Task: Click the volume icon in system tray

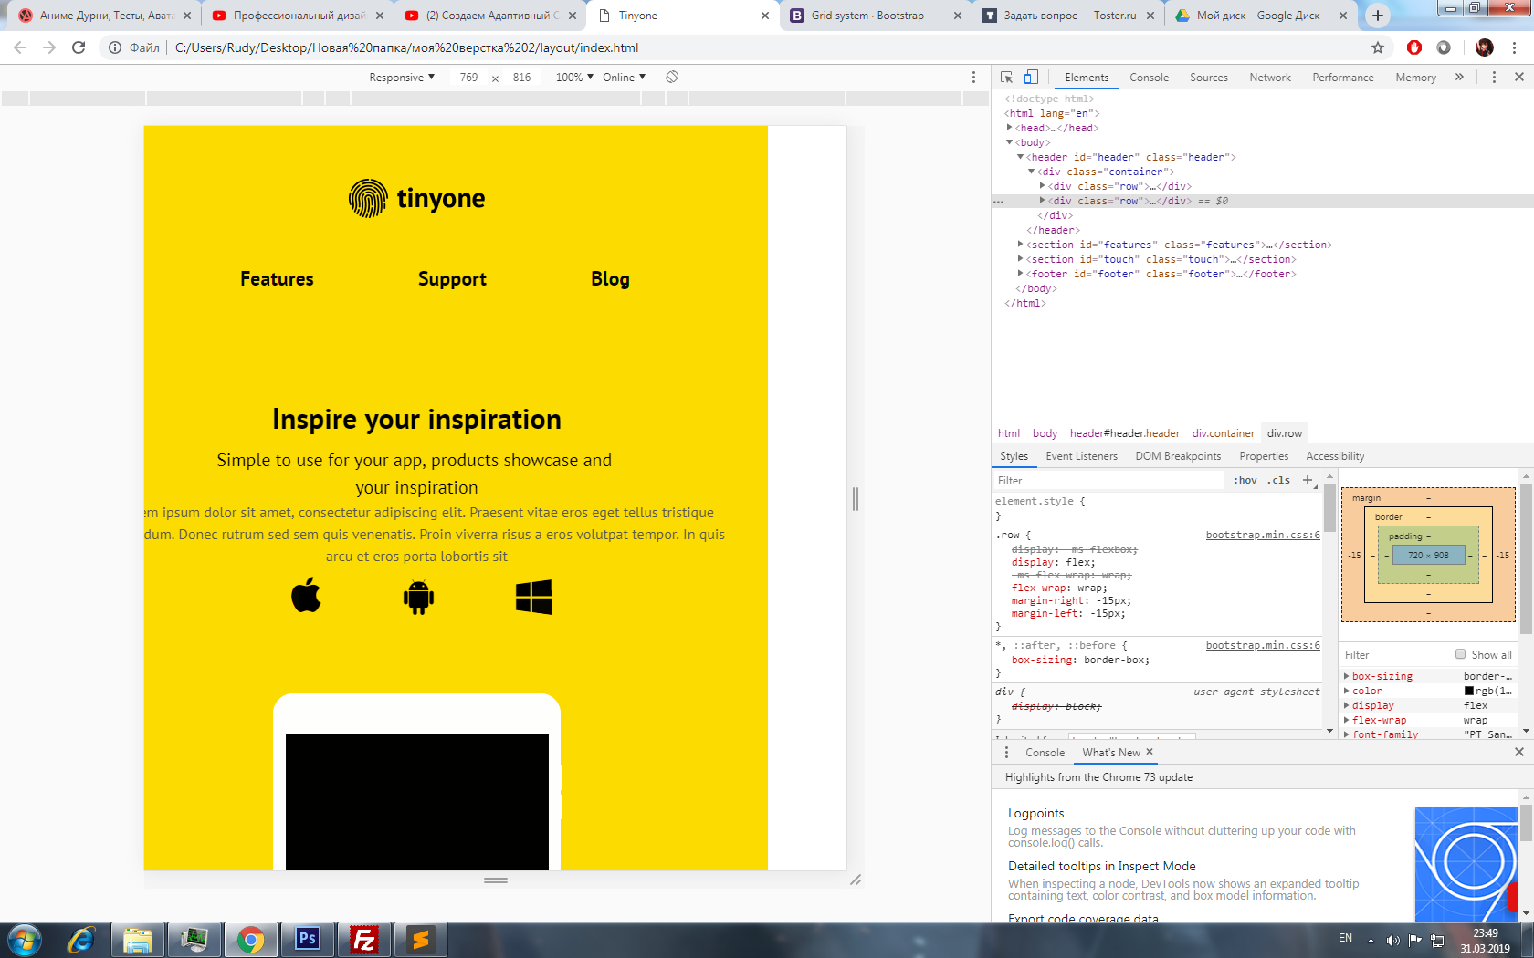Action: [1392, 940]
